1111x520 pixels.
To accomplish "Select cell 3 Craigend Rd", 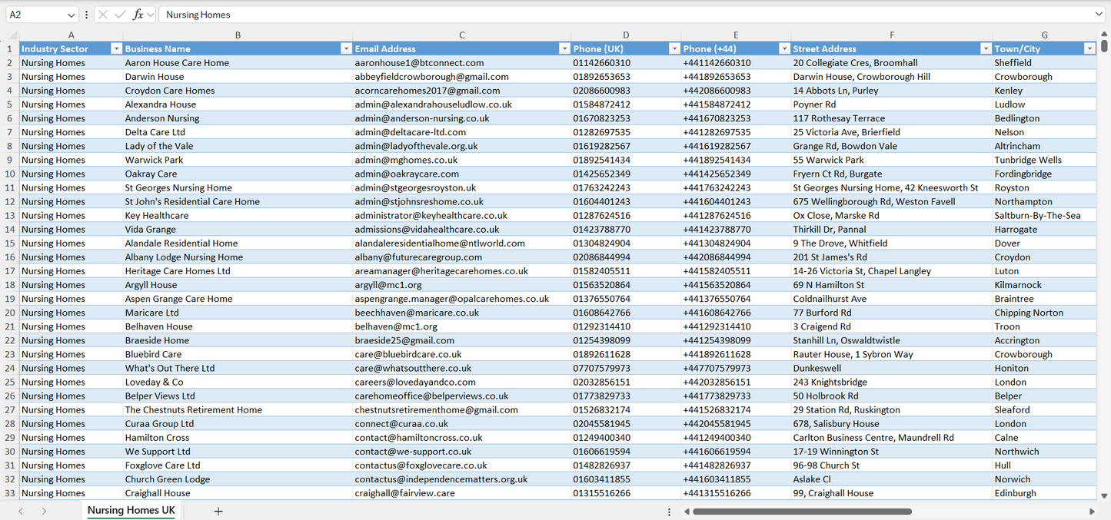I will pyautogui.click(x=892, y=326).
